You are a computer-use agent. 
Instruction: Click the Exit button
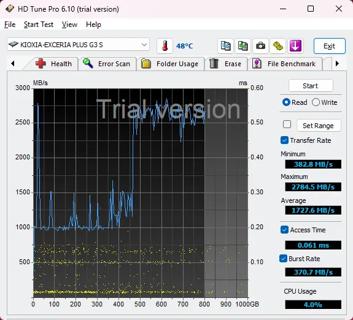[x=329, y=46]
